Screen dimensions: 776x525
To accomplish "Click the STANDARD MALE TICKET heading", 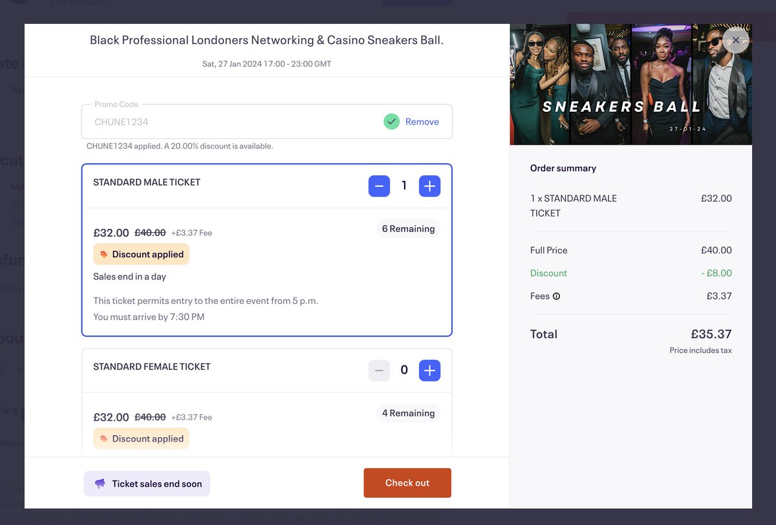I will [x=147, y=182].
